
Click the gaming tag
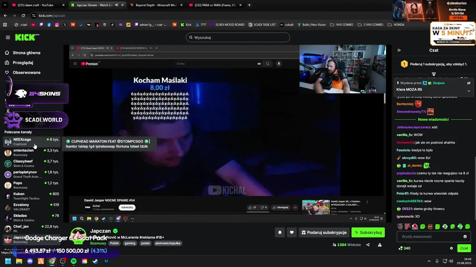(130, 243)
